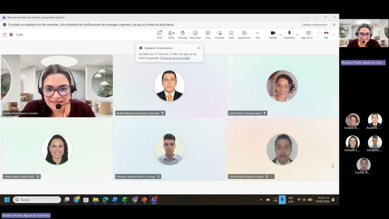The image size is (389, 219).
Task: Mute or unmute the Micrófono
Action: [x=289, y=35]
